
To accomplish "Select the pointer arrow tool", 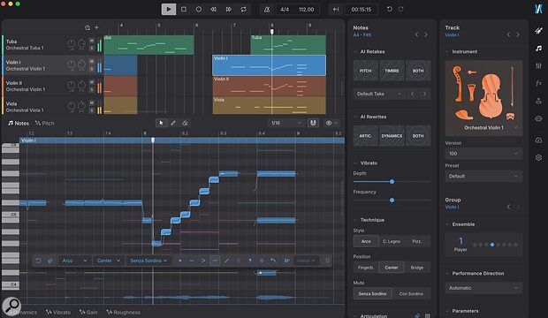I will point(161,123).
